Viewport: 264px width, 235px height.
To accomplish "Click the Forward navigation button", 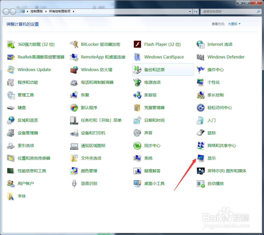I will pyautogui.click(x=13, y=12).
